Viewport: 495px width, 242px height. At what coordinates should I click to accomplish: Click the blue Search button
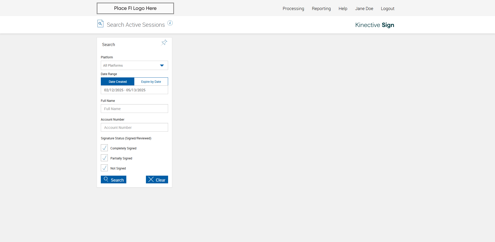pyautogui.click(x=113, y=180)
